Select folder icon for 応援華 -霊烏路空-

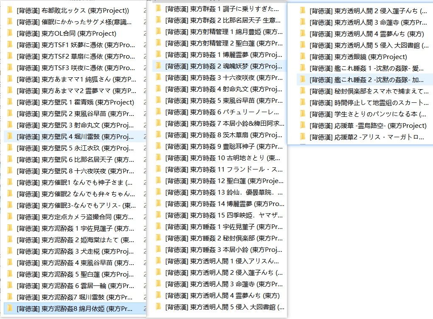(303, 125)
